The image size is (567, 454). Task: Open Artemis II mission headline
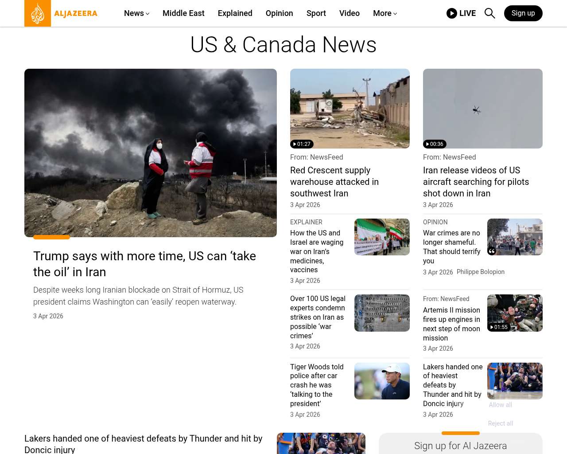pyautogui.click(x=451, y=324)
